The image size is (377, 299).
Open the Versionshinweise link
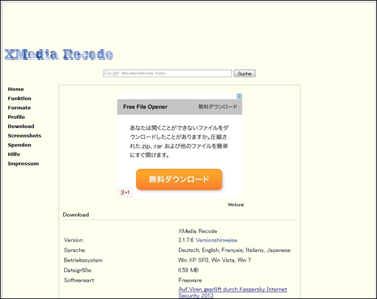pos(216,240)
